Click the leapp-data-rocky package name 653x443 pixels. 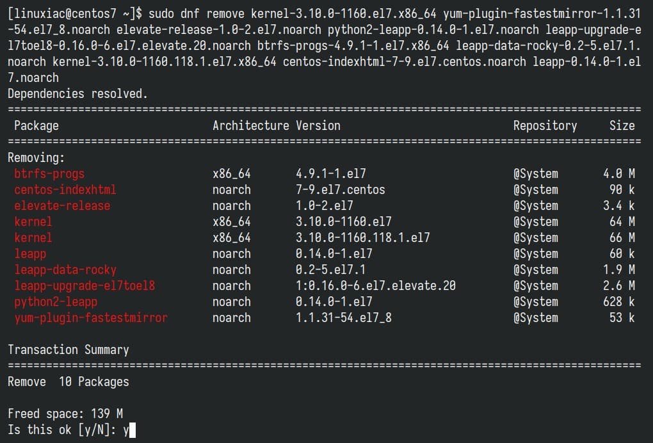(65, 270)
